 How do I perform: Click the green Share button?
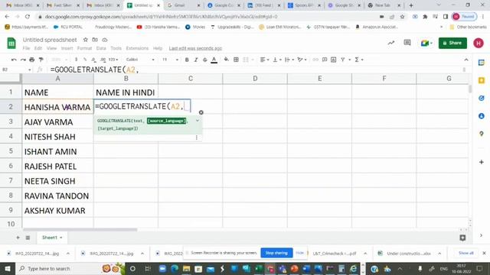pyautogui.click(x=452, y=43)
